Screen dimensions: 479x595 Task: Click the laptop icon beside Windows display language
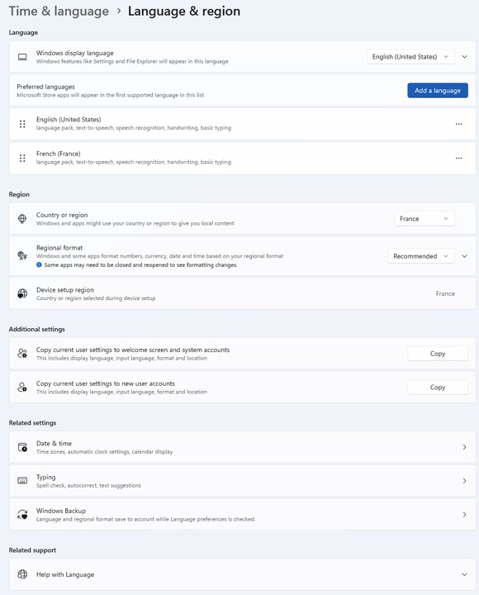coord(22,57)
